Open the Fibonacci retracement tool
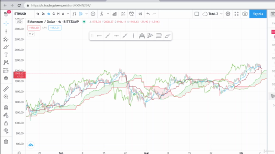The image size is (275, 154). pyautogui.click(x=6, y=70)
